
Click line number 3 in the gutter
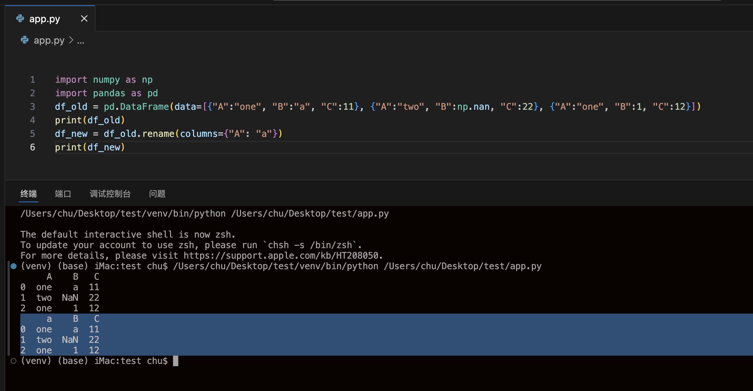33,107
